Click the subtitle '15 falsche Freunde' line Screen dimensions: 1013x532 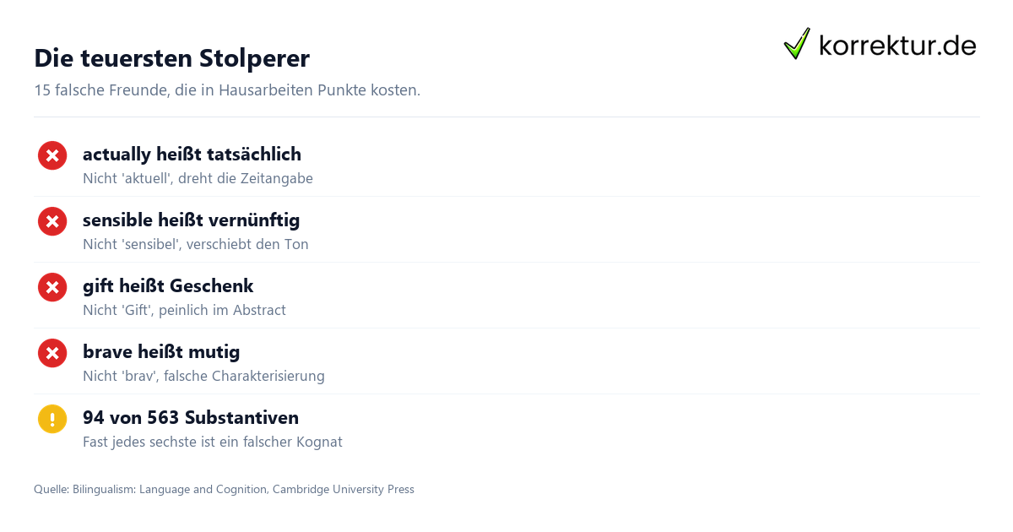point(227,90)
